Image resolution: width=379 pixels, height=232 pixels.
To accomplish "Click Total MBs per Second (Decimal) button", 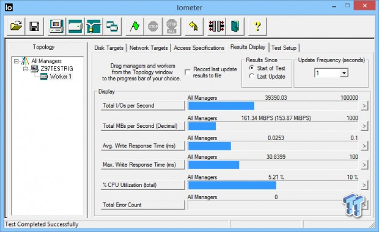I will pos(142,126).
